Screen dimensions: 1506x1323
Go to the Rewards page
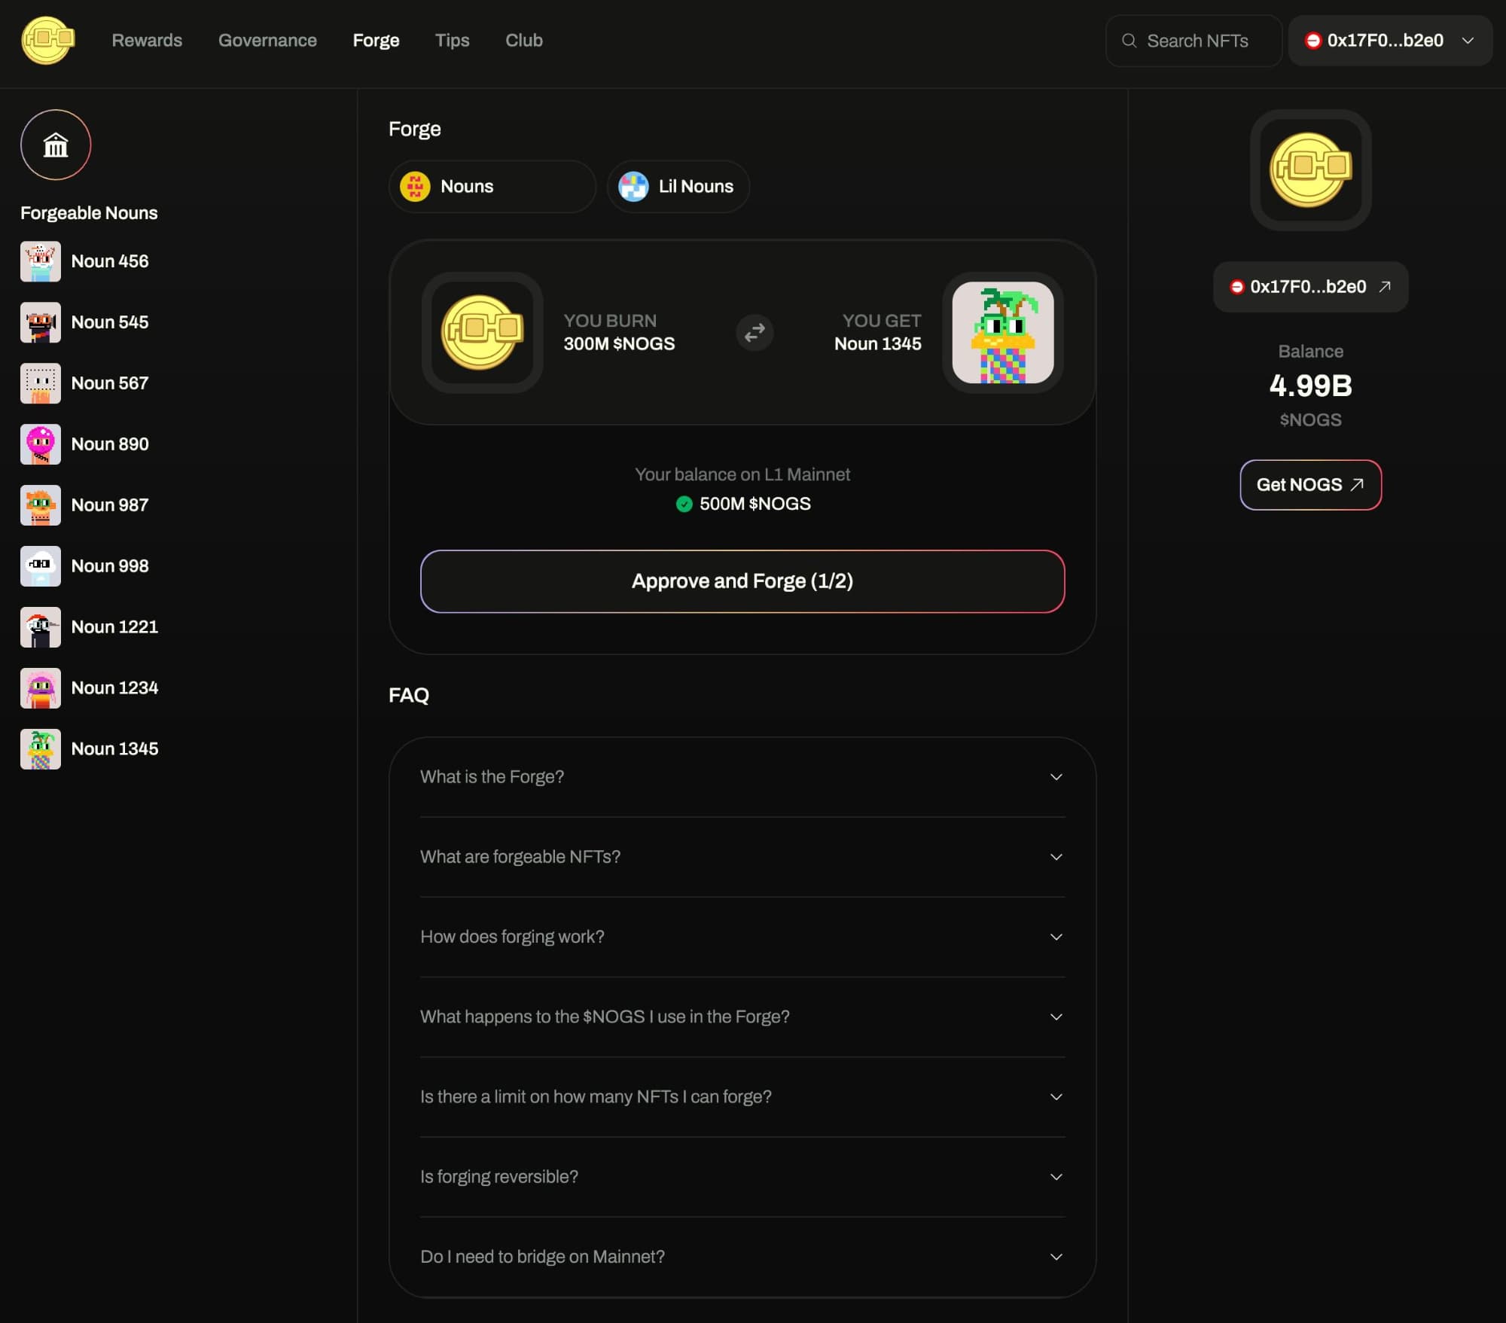pyautogui.click(x=147, y=41)
